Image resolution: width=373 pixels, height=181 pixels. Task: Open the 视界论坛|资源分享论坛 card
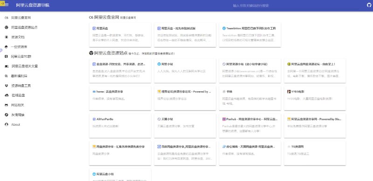click(x=185, y=98)
